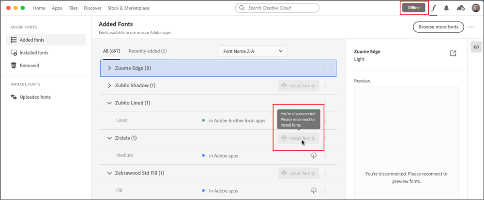Click the Search Creative Cloud field
Screen dimensions: 484x200
(277, 8)
